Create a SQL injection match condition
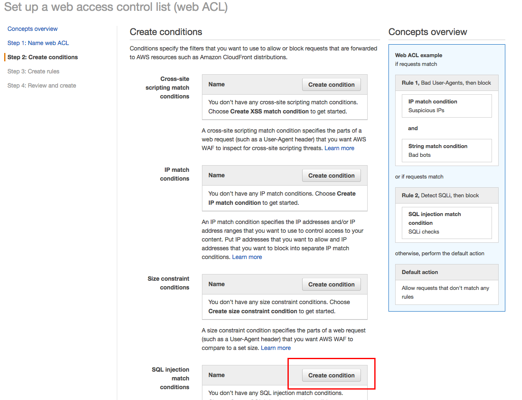Screen dimensions: 522x400 click(x=331, y=375)
